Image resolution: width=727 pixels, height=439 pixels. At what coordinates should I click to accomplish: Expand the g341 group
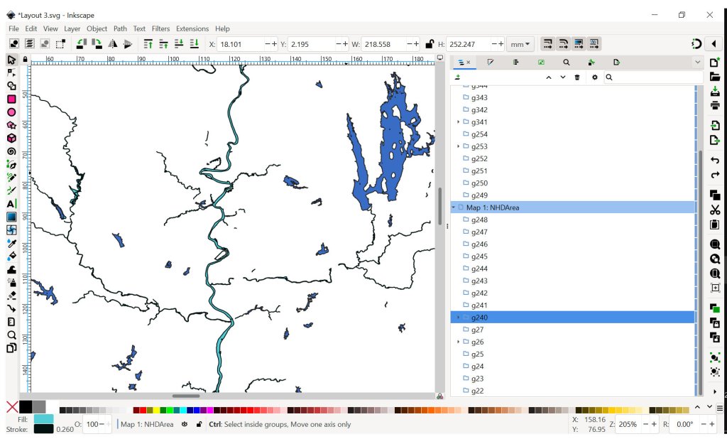(x=458, y=122)
